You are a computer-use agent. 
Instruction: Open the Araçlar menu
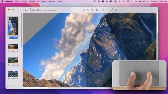(x=44, y=1)
